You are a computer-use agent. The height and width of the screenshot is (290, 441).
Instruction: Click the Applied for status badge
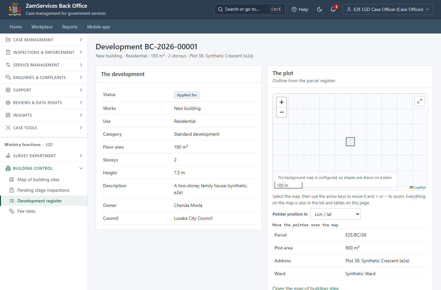(x=187, y=95)
